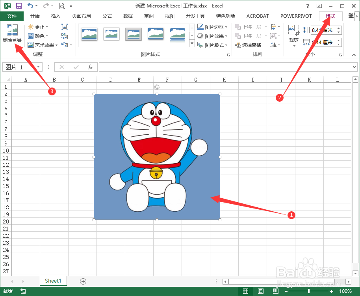Click the Change Picture icon
The width and height of the screenshot is (360, 296).
pos(65,36)
